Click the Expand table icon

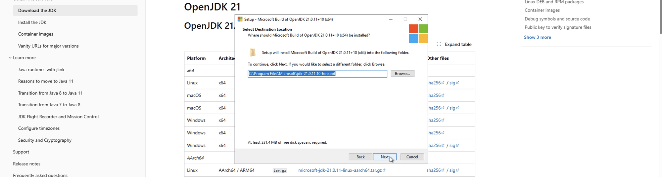coord(439,44)
